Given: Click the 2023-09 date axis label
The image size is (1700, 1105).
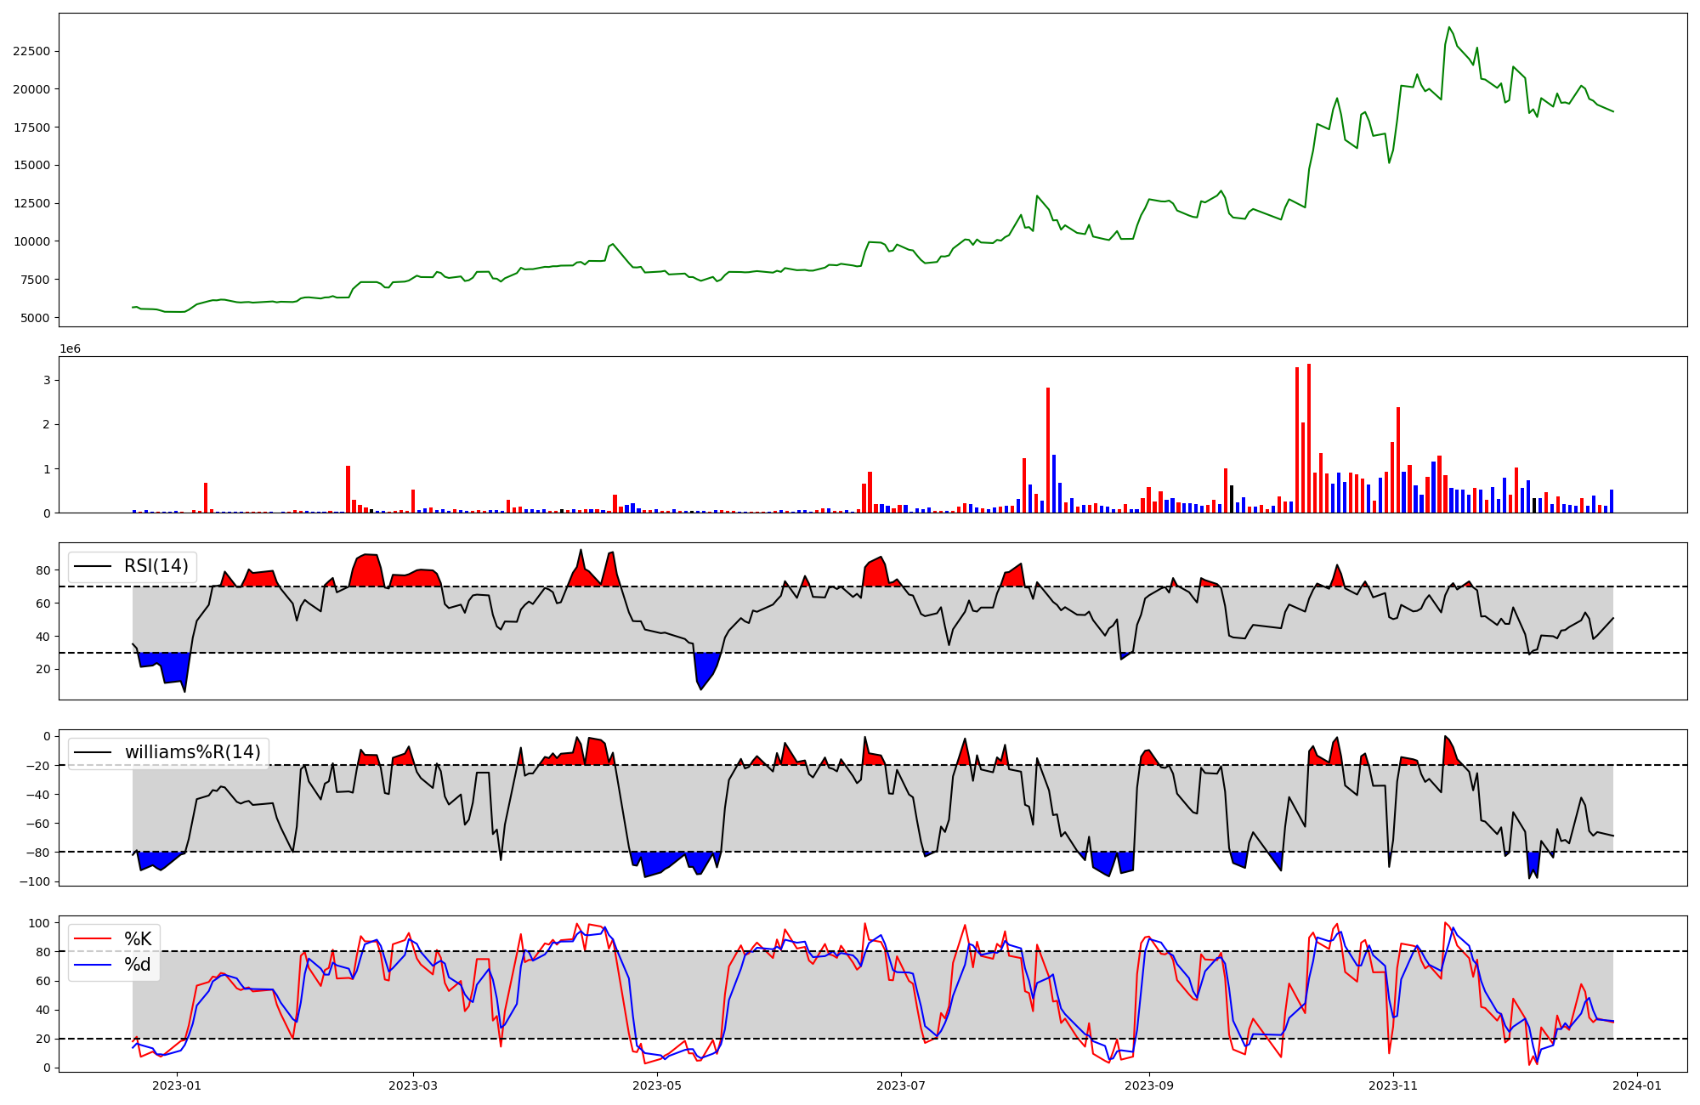Looking at the screenshot, I should [x=1149, y=1085].
